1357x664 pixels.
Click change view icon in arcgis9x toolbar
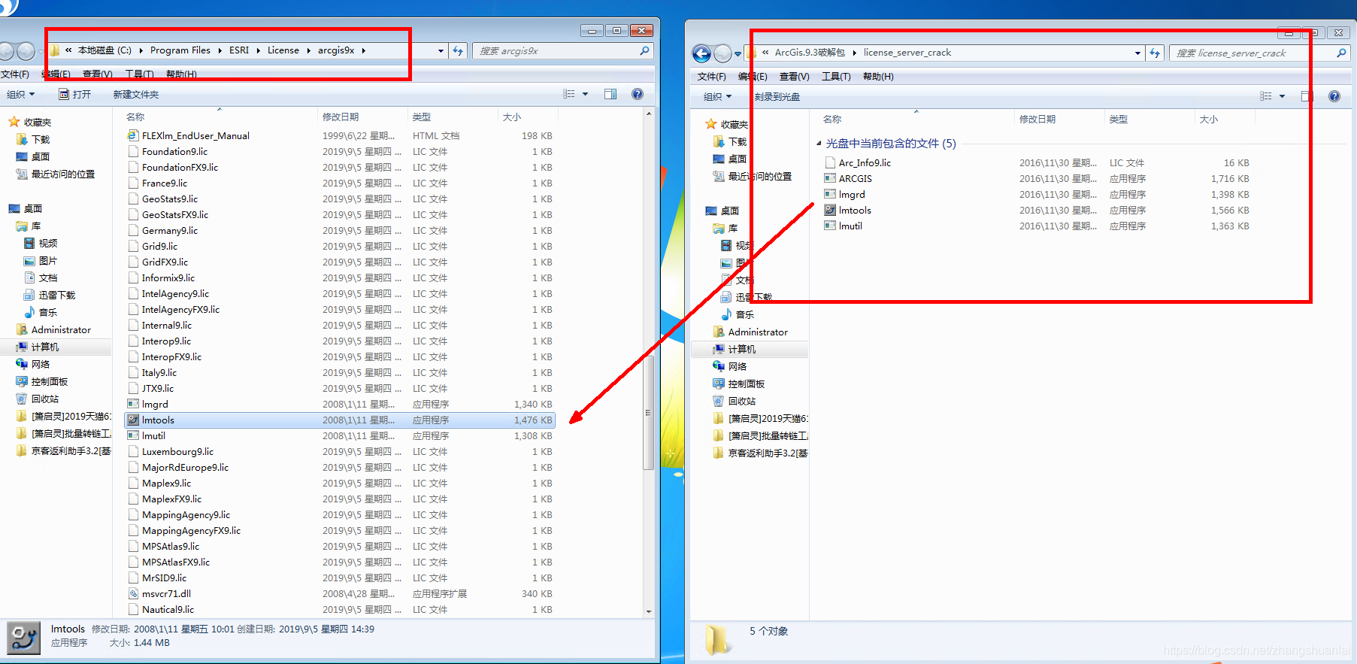[569, 94]
